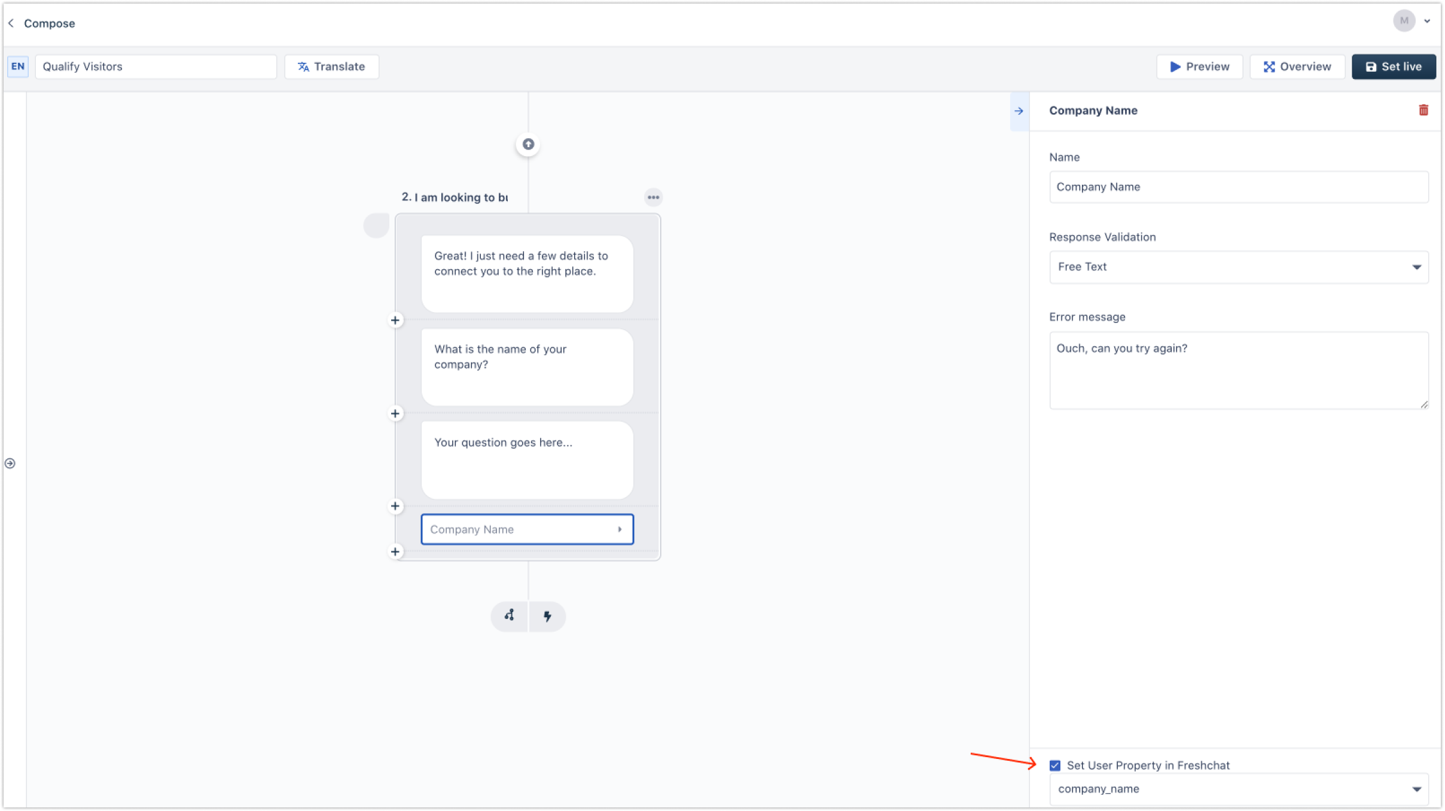Open the three-dots menu on dialog 2
This screenshot has height=811, width=1445.
click(653, 197)
